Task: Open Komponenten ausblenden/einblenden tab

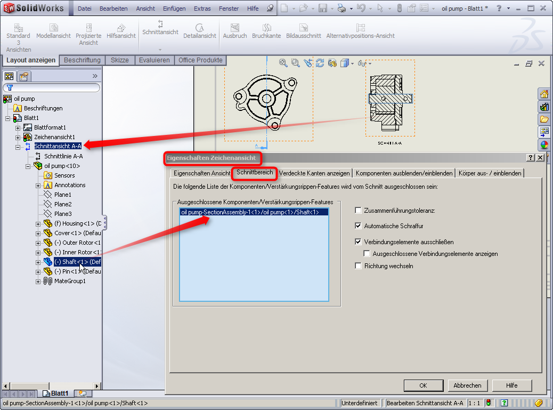Action: coord(404,173)
